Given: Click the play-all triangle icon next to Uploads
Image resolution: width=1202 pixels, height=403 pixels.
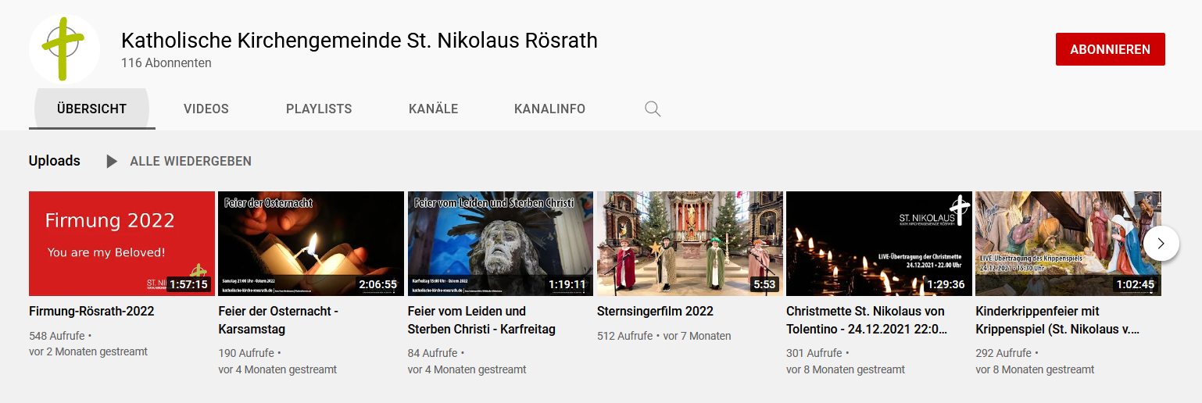Looking at the screenshot, I should (112, 162).
